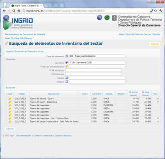Click the yellow icon of row S22_C-250_0

coord(10,99)
